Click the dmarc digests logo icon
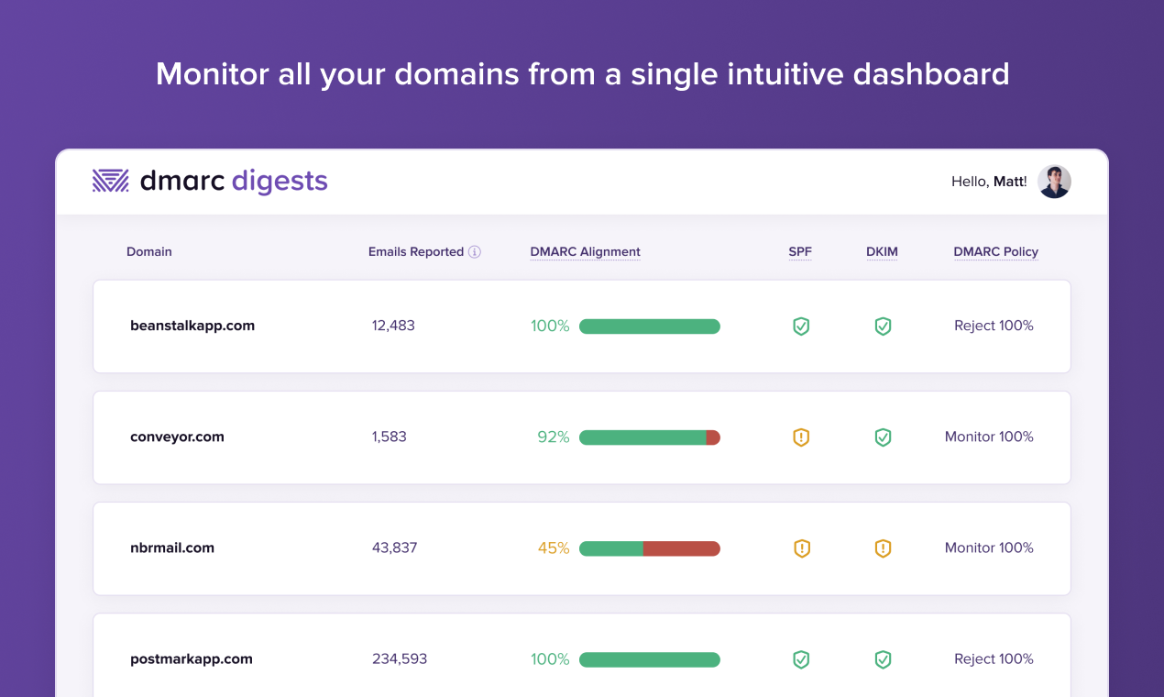This screenshot has width=1164, height=697. point(108,181)
